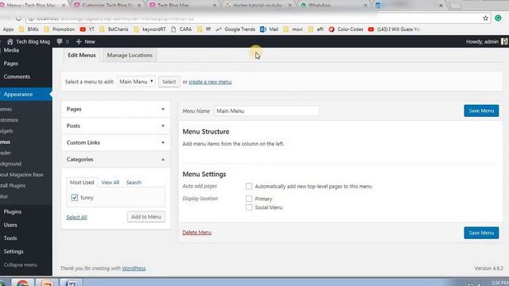This screenshot has height=286, width=509.
Task: Click the admin avatar in admin bar
Action: [x=504, y=41]
